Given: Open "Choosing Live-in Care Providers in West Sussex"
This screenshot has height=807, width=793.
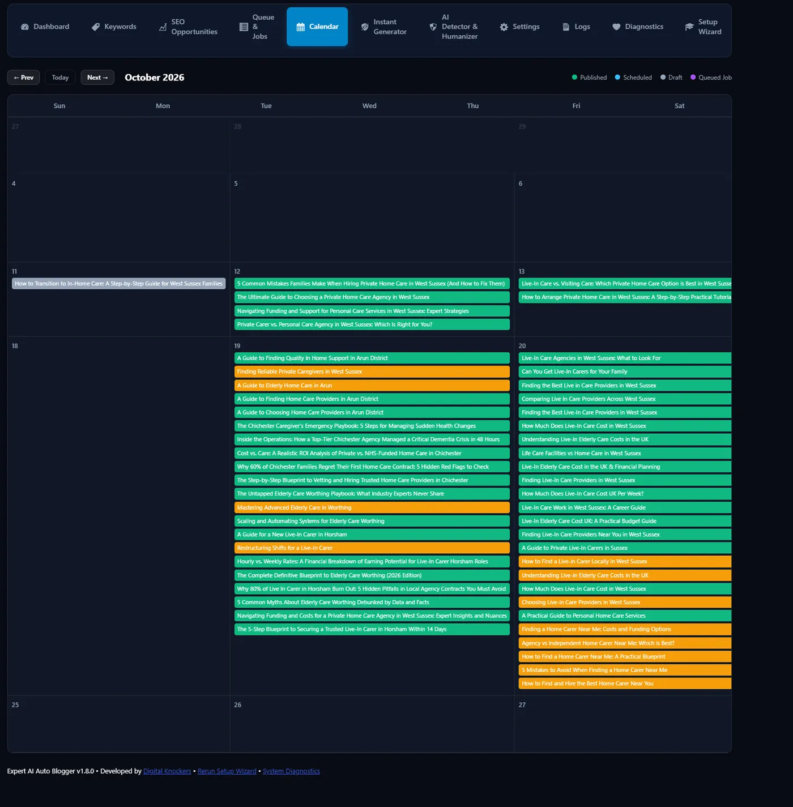Looking at the screenshot, I should pyautogui.click(x=625, y=603).
